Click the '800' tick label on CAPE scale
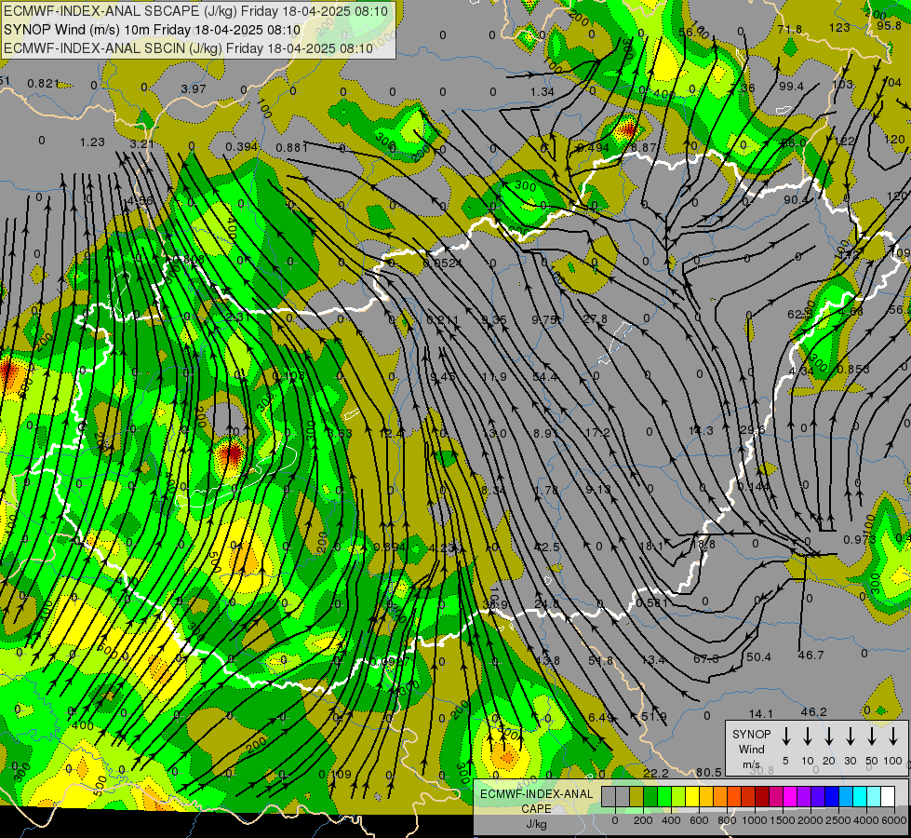 coord(727,820)
